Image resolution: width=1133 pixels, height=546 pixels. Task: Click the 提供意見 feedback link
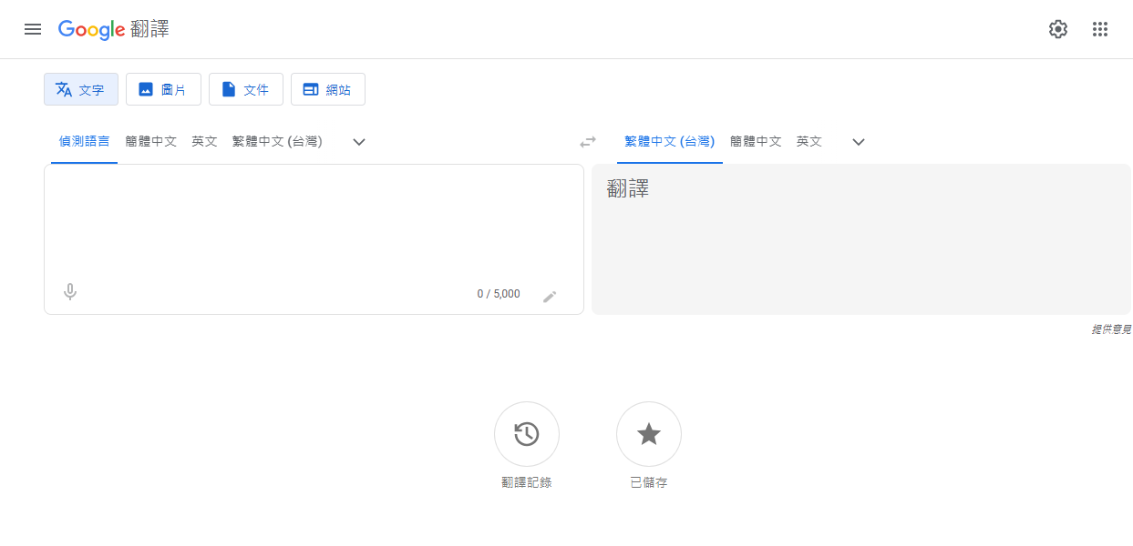pos(1111,329)
